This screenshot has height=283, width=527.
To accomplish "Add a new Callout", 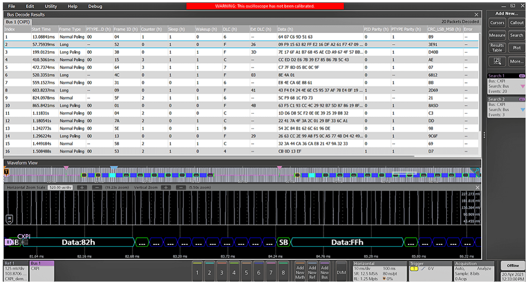I will click(x=517, y=23).
